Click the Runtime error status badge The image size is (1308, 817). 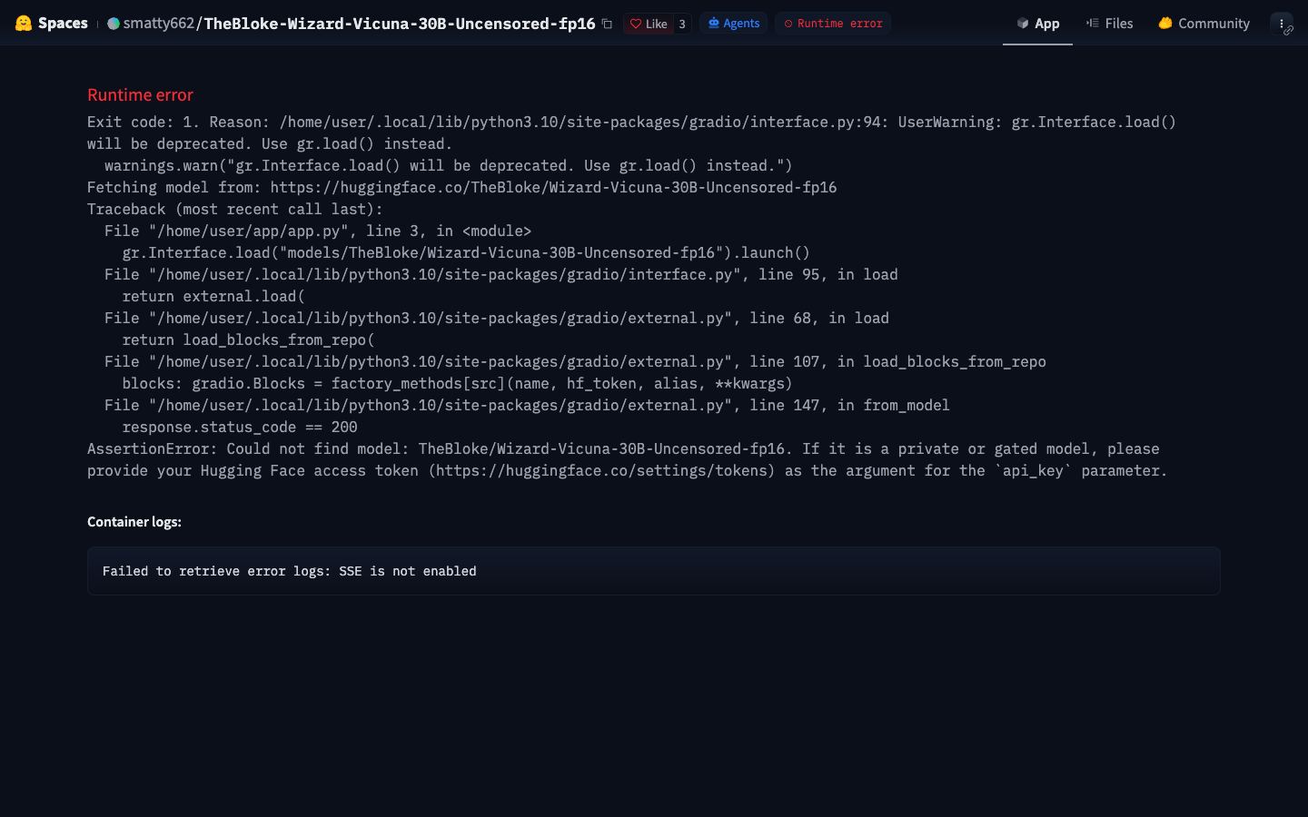(x=833, y=24)
